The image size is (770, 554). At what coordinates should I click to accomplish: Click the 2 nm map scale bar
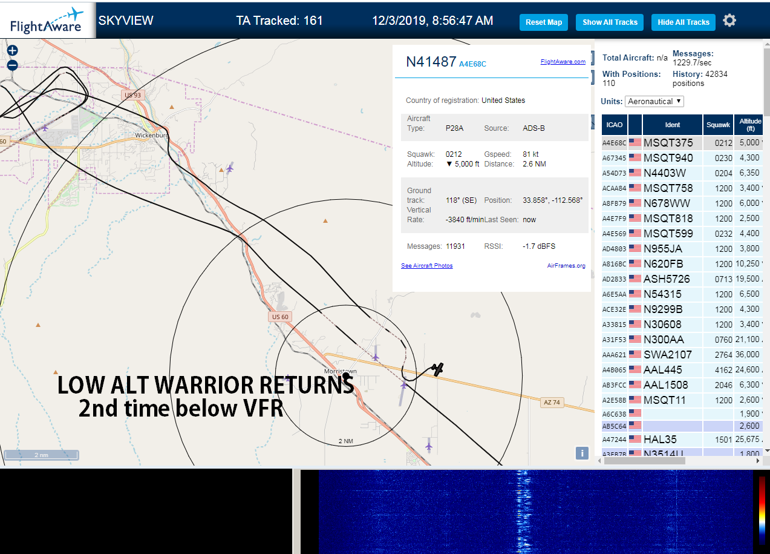click(41, 455)
